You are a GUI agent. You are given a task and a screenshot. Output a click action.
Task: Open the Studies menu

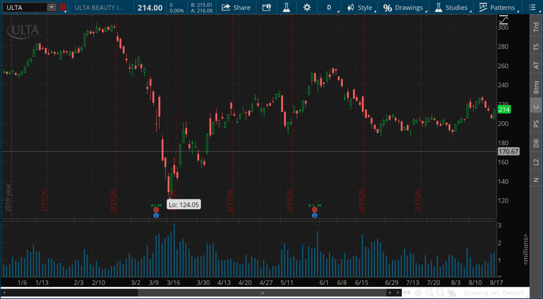pos(451,7)
